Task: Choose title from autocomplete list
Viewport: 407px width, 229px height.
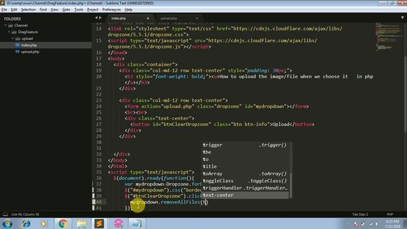Action: tap(245, 167)
